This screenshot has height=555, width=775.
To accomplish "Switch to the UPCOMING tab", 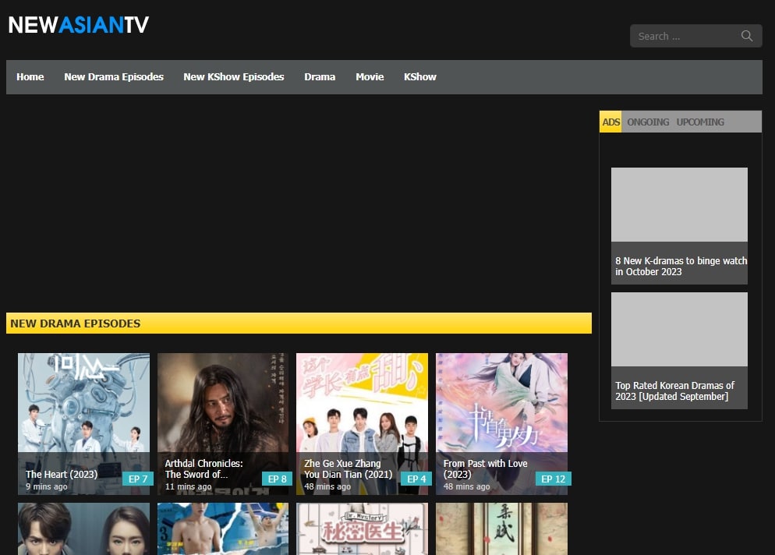I will 700,122.
